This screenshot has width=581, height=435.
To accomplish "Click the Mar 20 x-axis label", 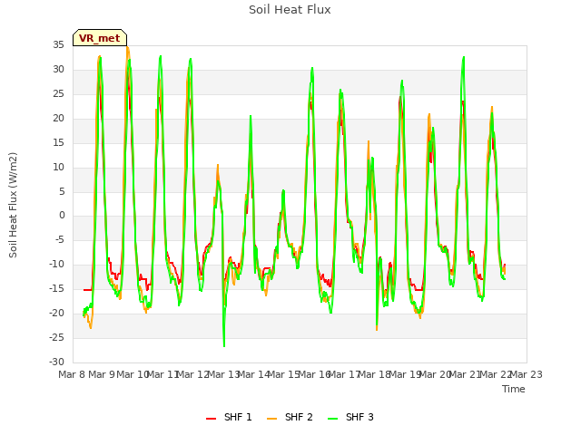I will [436, 374].
